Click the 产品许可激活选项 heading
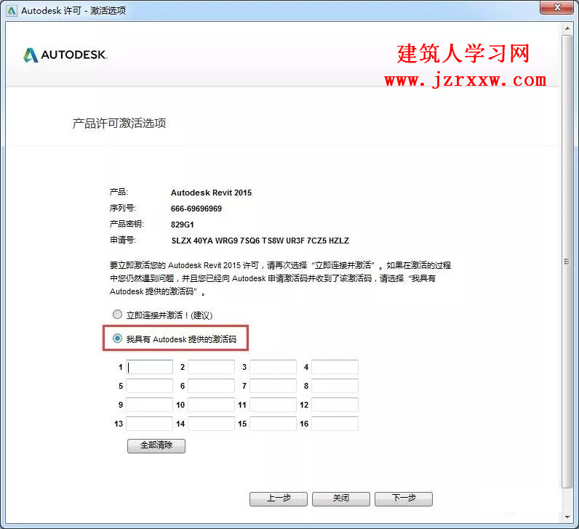The height and width of the screenshot is (529, 579). [x=119, y=124]
